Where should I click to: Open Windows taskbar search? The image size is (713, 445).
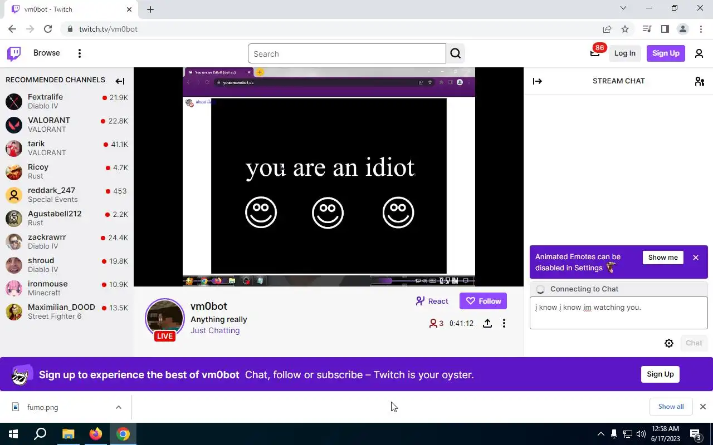pos(40,434)
